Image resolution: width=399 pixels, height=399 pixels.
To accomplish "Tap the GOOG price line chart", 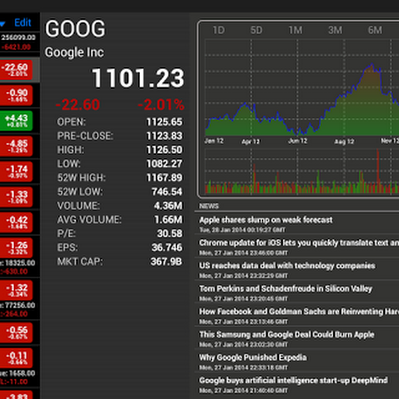I will click(x=302, y=88).
